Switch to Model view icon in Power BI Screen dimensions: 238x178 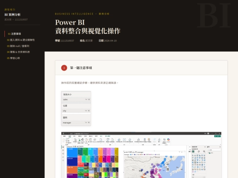tap(63, 154)
